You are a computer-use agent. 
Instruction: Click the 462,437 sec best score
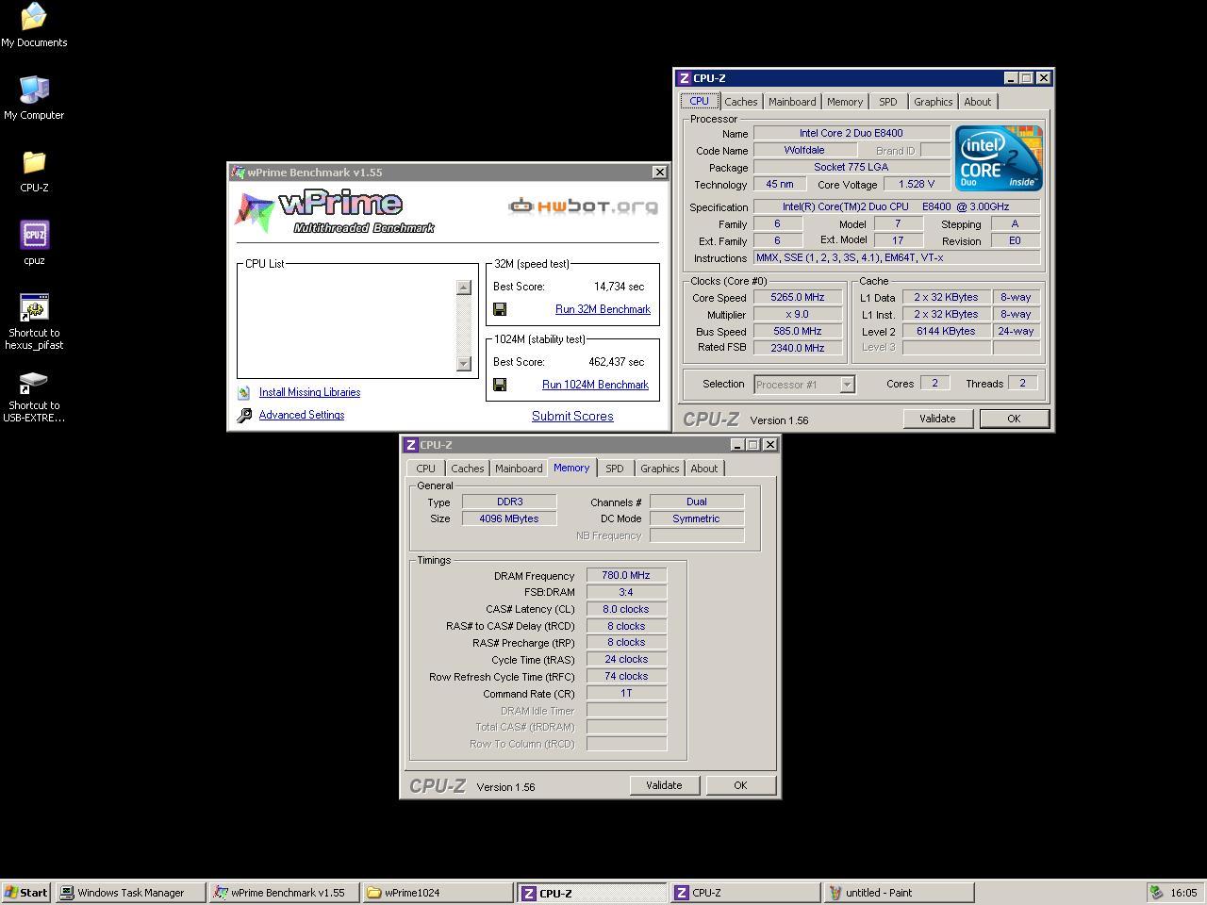tap(617, 362)
